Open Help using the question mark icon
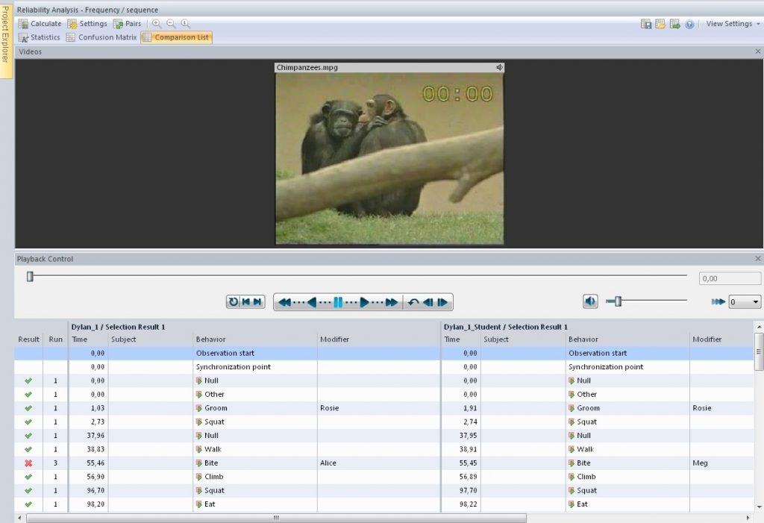Viewport: 764px width, 523px height. tap(689, 24)
